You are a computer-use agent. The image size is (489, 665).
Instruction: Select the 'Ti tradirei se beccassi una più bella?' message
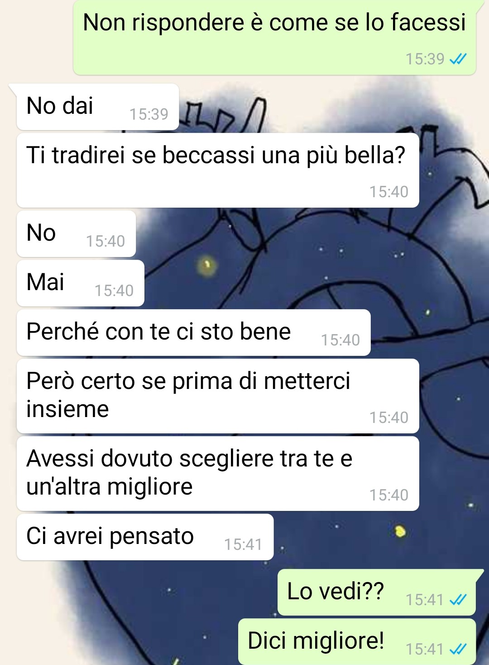[218, 170]
